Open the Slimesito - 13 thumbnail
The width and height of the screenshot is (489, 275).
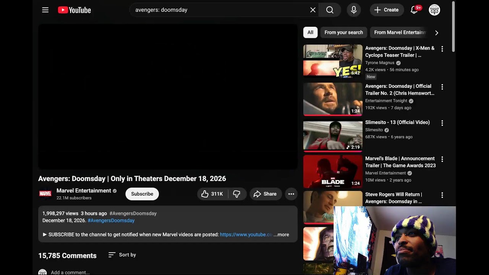click(x=333, y=136)
